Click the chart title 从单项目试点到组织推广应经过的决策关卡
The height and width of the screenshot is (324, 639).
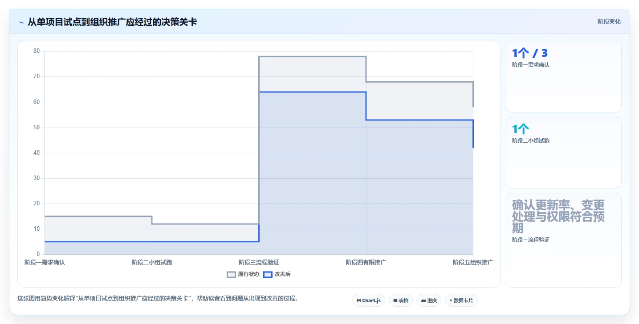[x=112, y=22]
